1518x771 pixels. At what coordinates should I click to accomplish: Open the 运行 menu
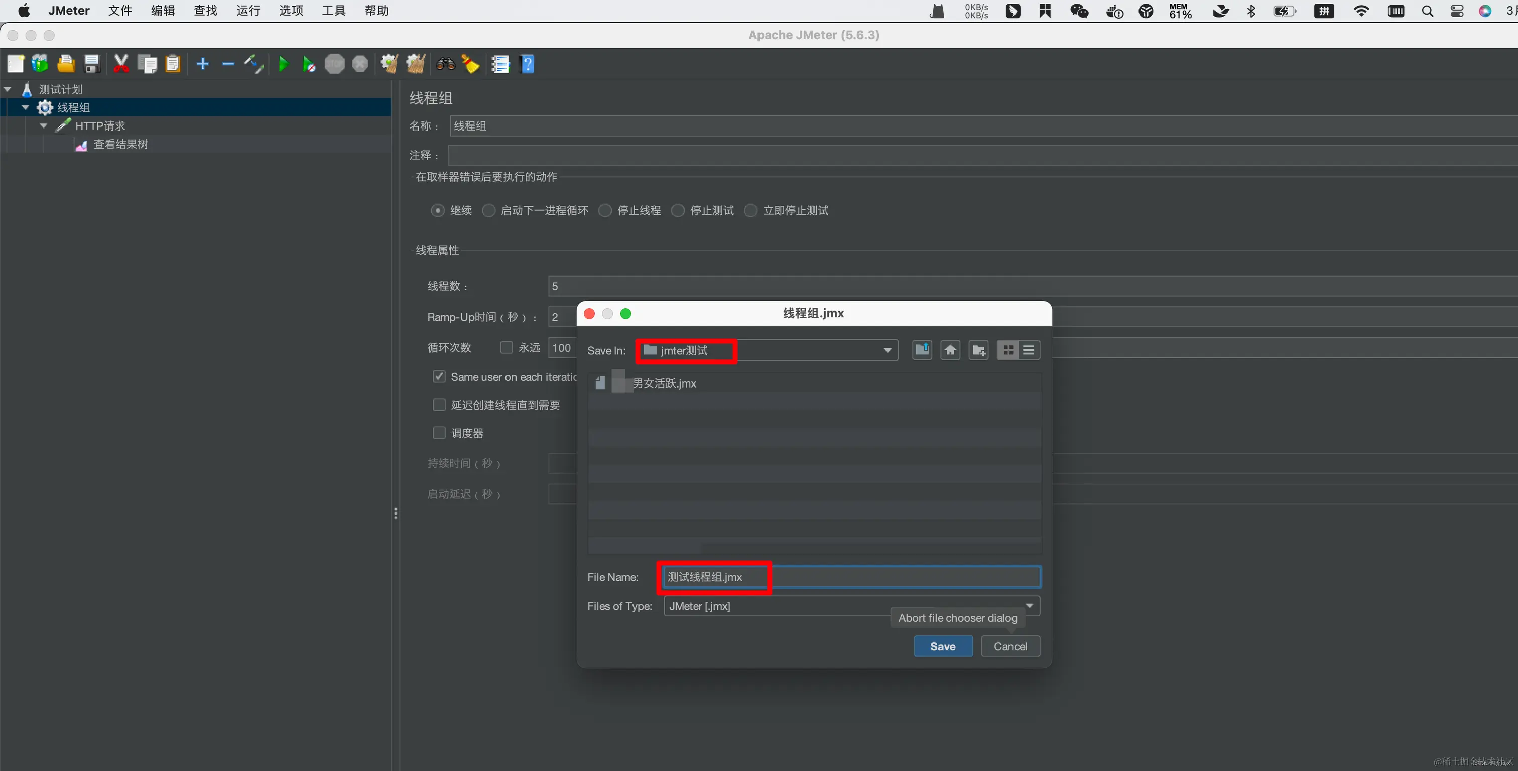click(248, 11)
